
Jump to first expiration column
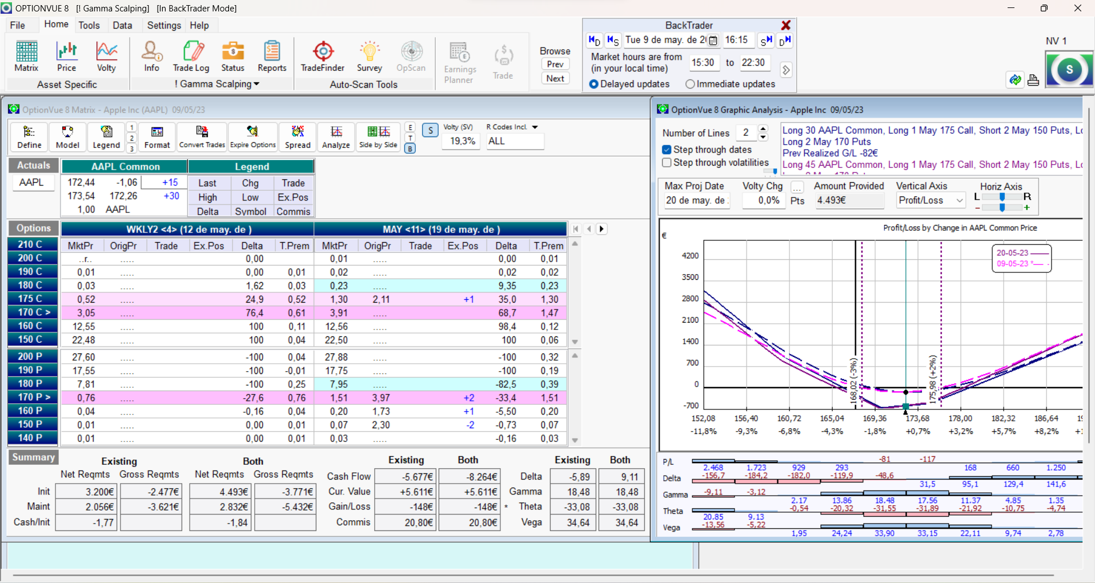[576, 229]
